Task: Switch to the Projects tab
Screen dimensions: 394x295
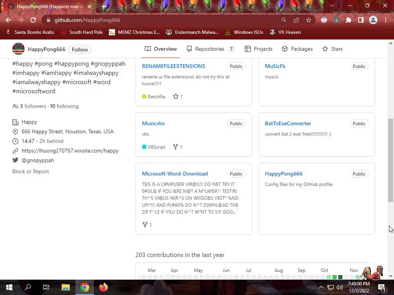Action: pos(259,49)
